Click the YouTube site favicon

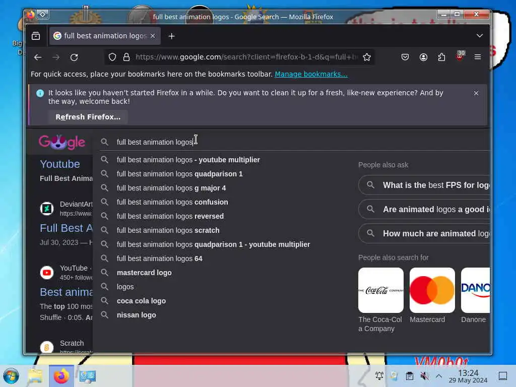pyautogui.click(x=47, y=273)
